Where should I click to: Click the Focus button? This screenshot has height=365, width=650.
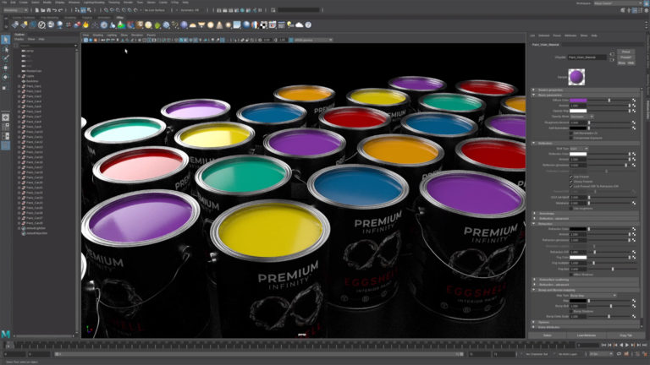pyautogui.click(x=626, y=52)
